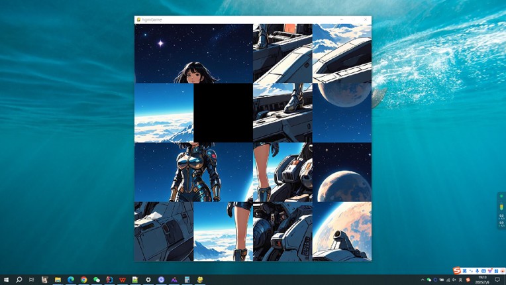Click the boot-on-spaceship tile right of empty slot
The image size is (506, 285).
pos(283,113)
